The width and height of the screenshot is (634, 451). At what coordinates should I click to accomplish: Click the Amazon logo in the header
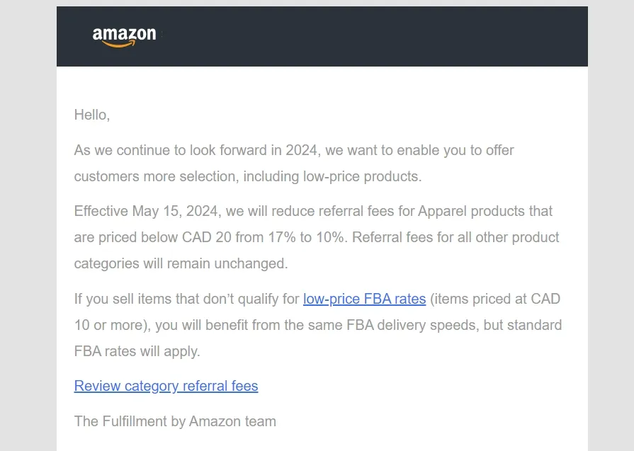point(124,36)
